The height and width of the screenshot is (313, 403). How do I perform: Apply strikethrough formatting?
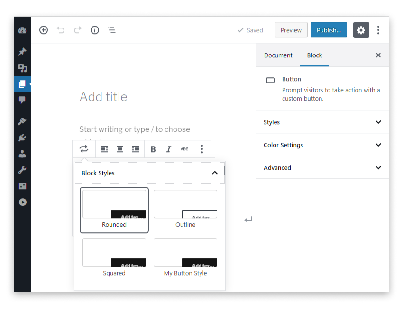[184, 149]
